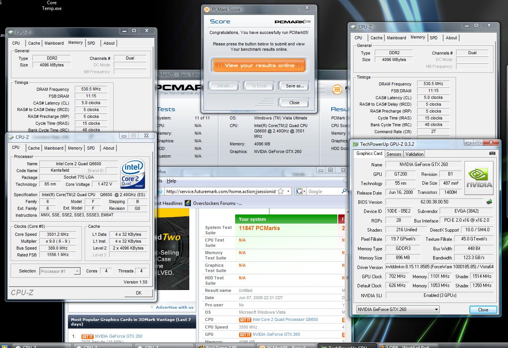Open CPU tab in right CPU-Z memory window
This screenshot has height=348, width=508.
[x=358, y=38]
